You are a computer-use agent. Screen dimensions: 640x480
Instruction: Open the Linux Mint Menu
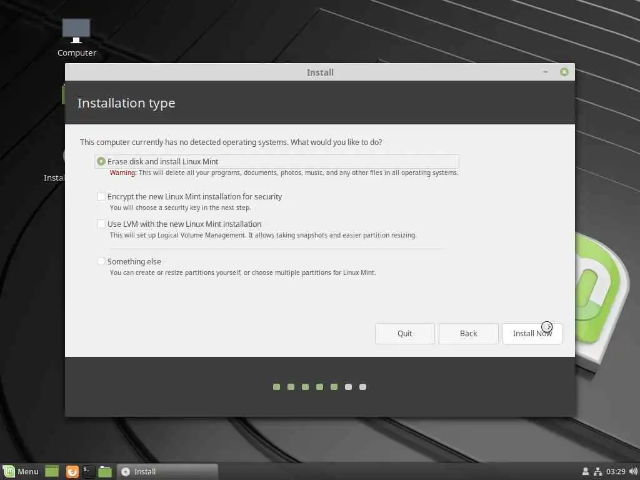(21, 471)
